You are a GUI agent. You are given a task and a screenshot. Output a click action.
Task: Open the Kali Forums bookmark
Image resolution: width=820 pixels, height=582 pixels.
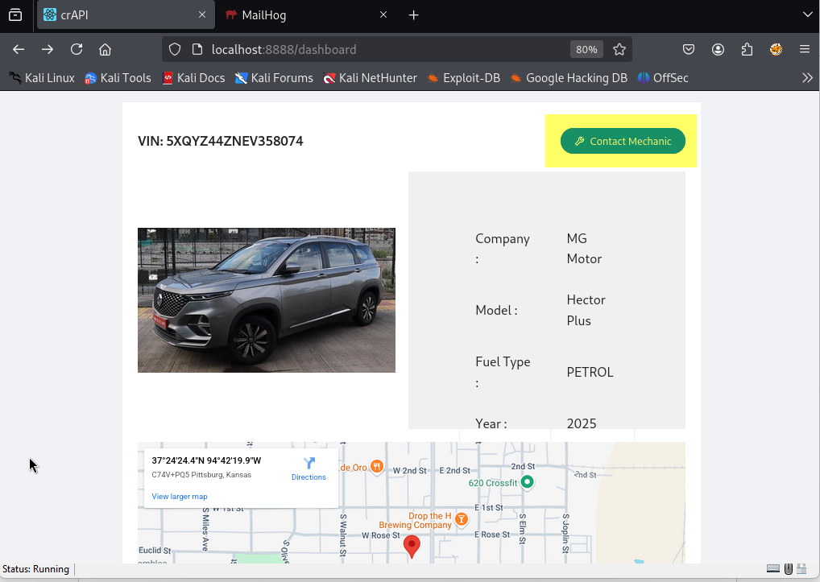(274, 78)
